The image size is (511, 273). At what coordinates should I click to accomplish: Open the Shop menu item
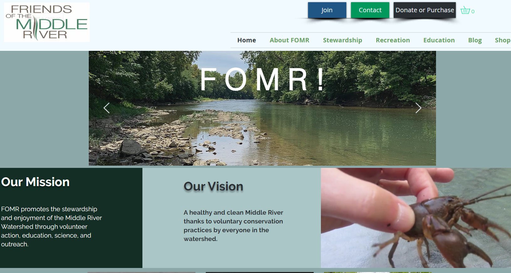click(503, 40)
